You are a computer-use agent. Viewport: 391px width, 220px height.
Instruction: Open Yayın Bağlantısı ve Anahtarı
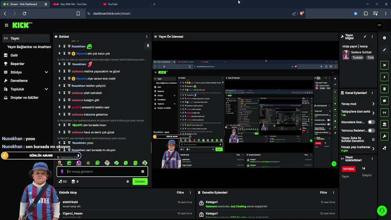click(29, 47)
